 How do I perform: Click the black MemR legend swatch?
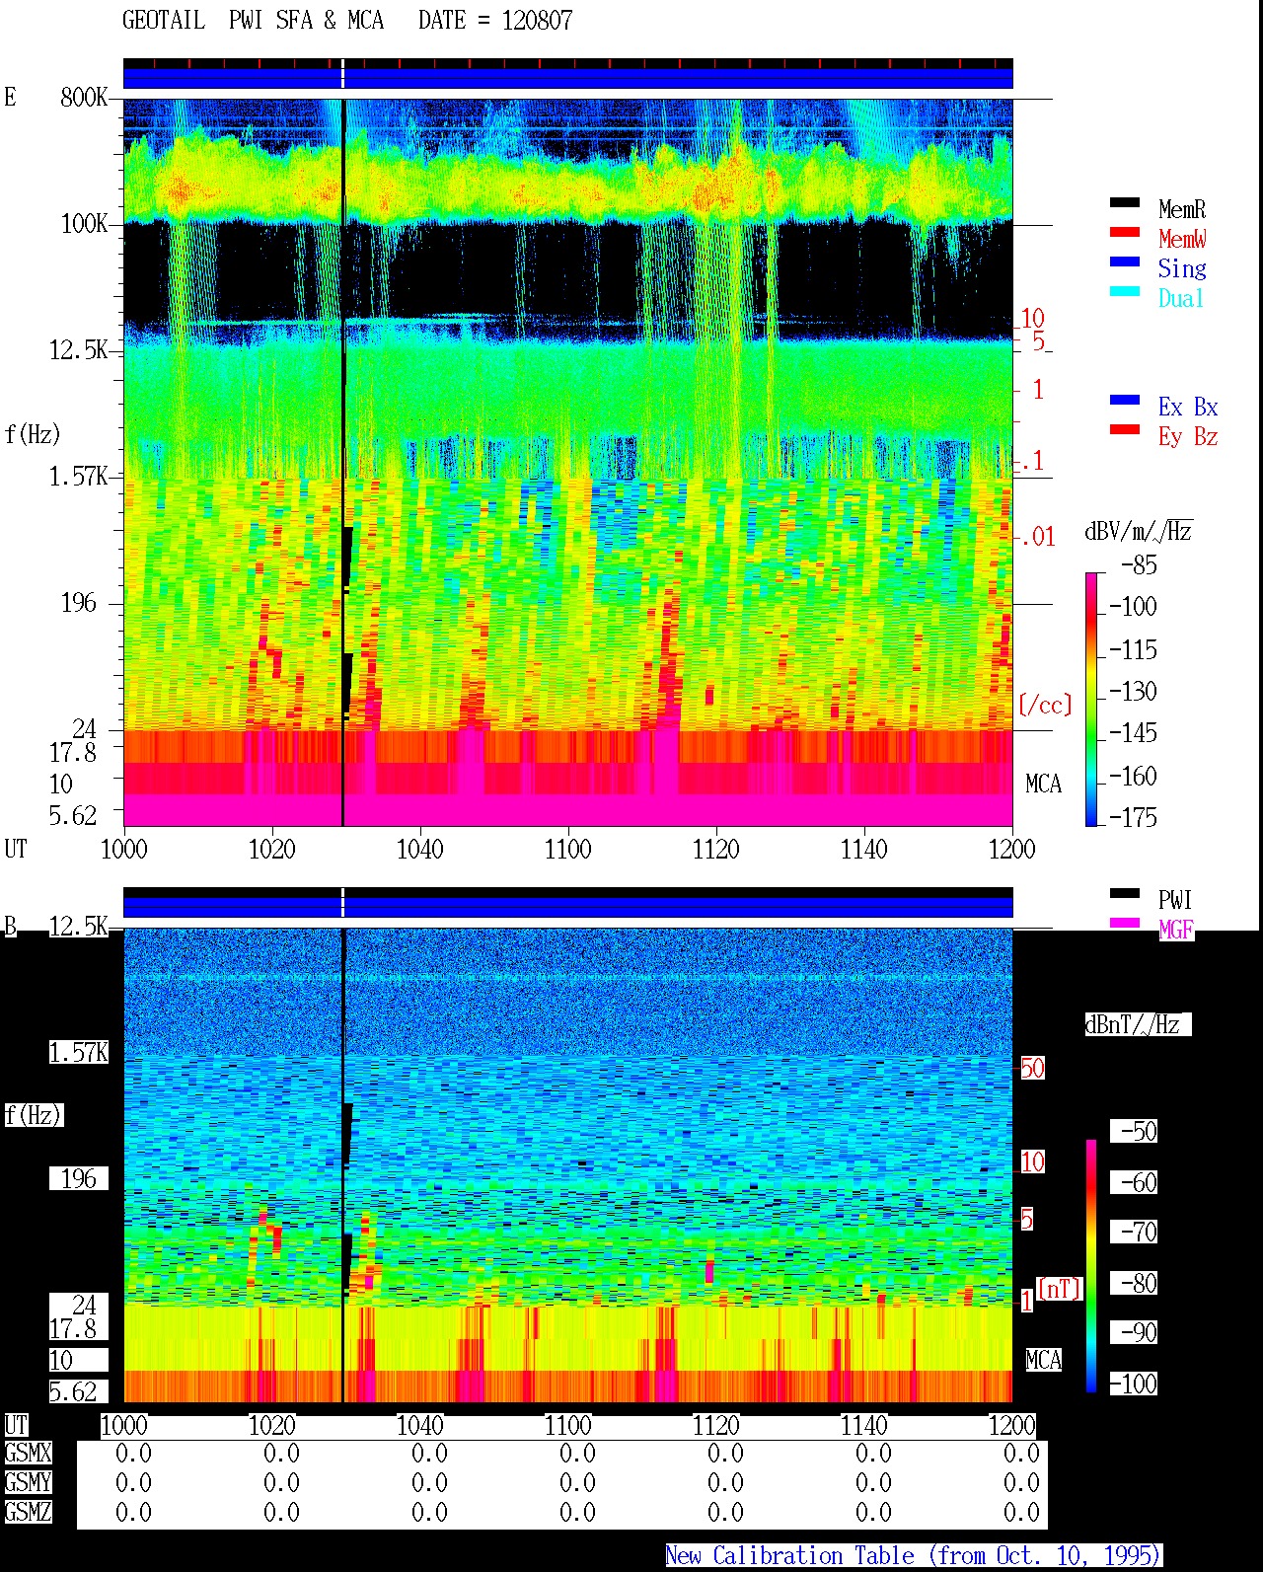click(x=1125, y=202)
